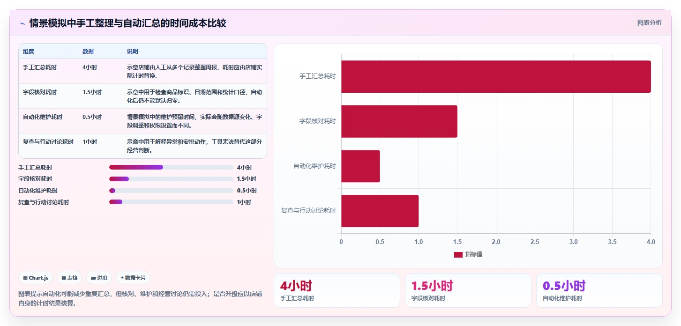681x326 pixels.
Task: Click the 手工汇总耗时 chart bar
Action: (x=496, y=76)
